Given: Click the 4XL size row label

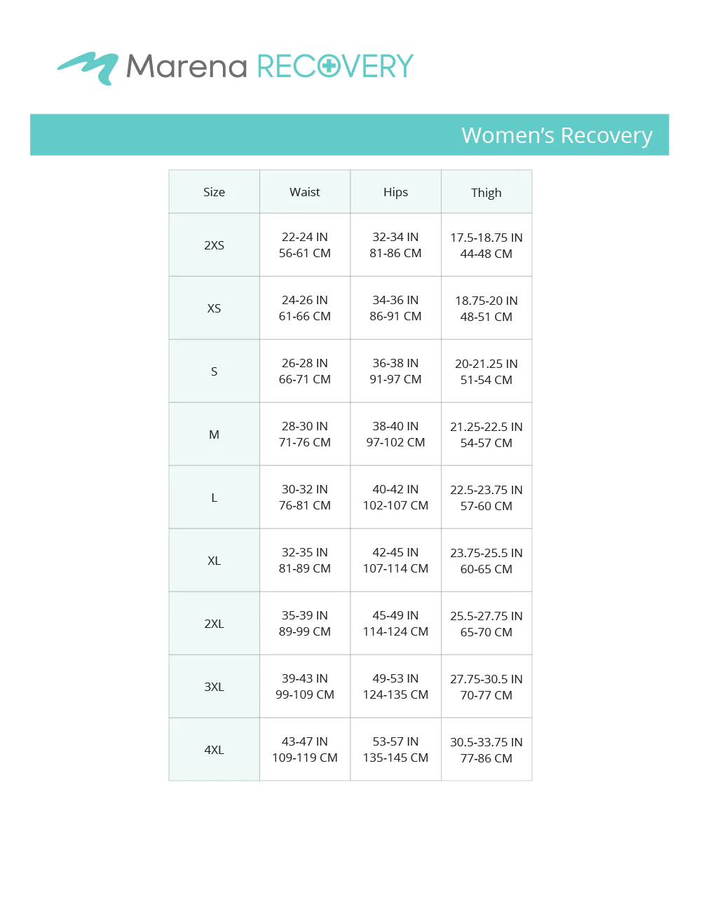Looking at the screenshot, I should click(x=215, y=750).
